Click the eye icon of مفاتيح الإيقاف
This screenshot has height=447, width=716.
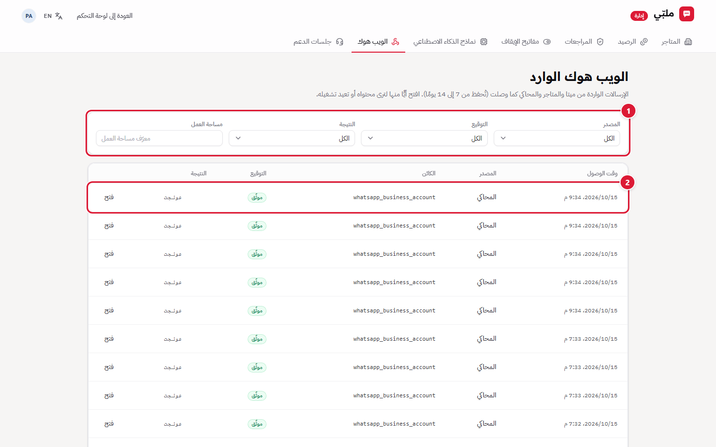[547, 42]
